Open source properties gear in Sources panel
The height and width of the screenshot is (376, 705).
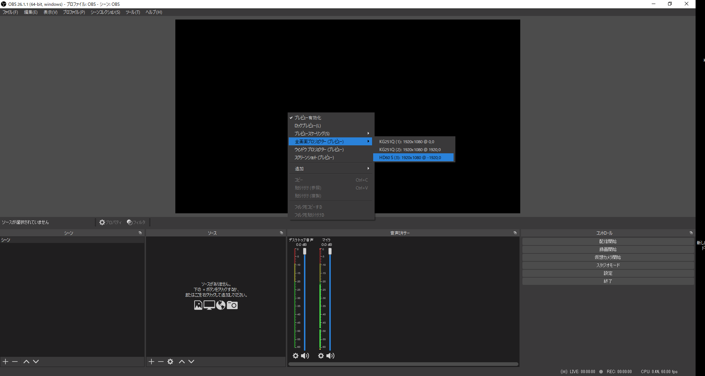(x=170, y=362)
